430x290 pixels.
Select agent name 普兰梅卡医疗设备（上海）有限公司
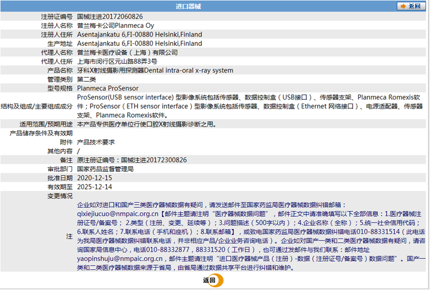tap(127, 53)
